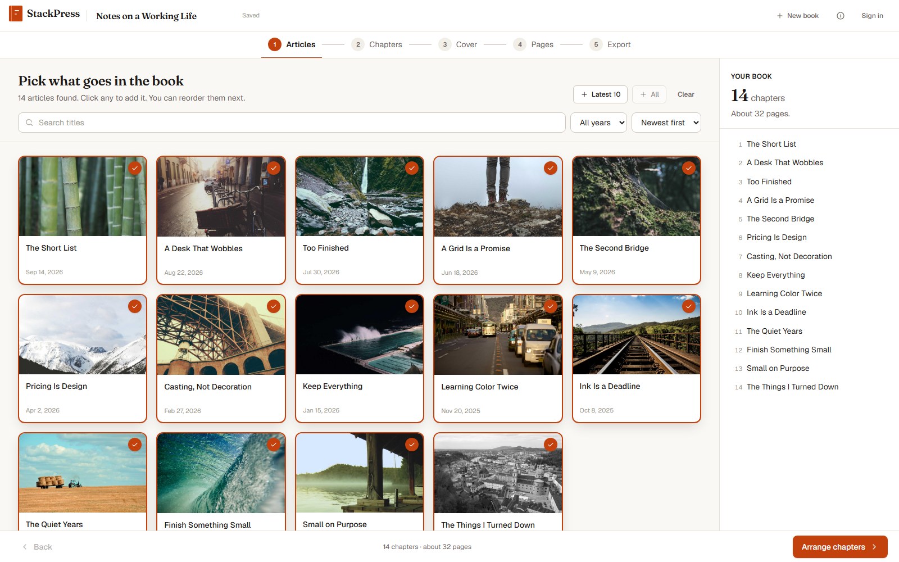The height and width of the screenshot is (562, 899).
Task: Toggle The Second Bridge selection checkmark
Action: [x=689, y=168]
